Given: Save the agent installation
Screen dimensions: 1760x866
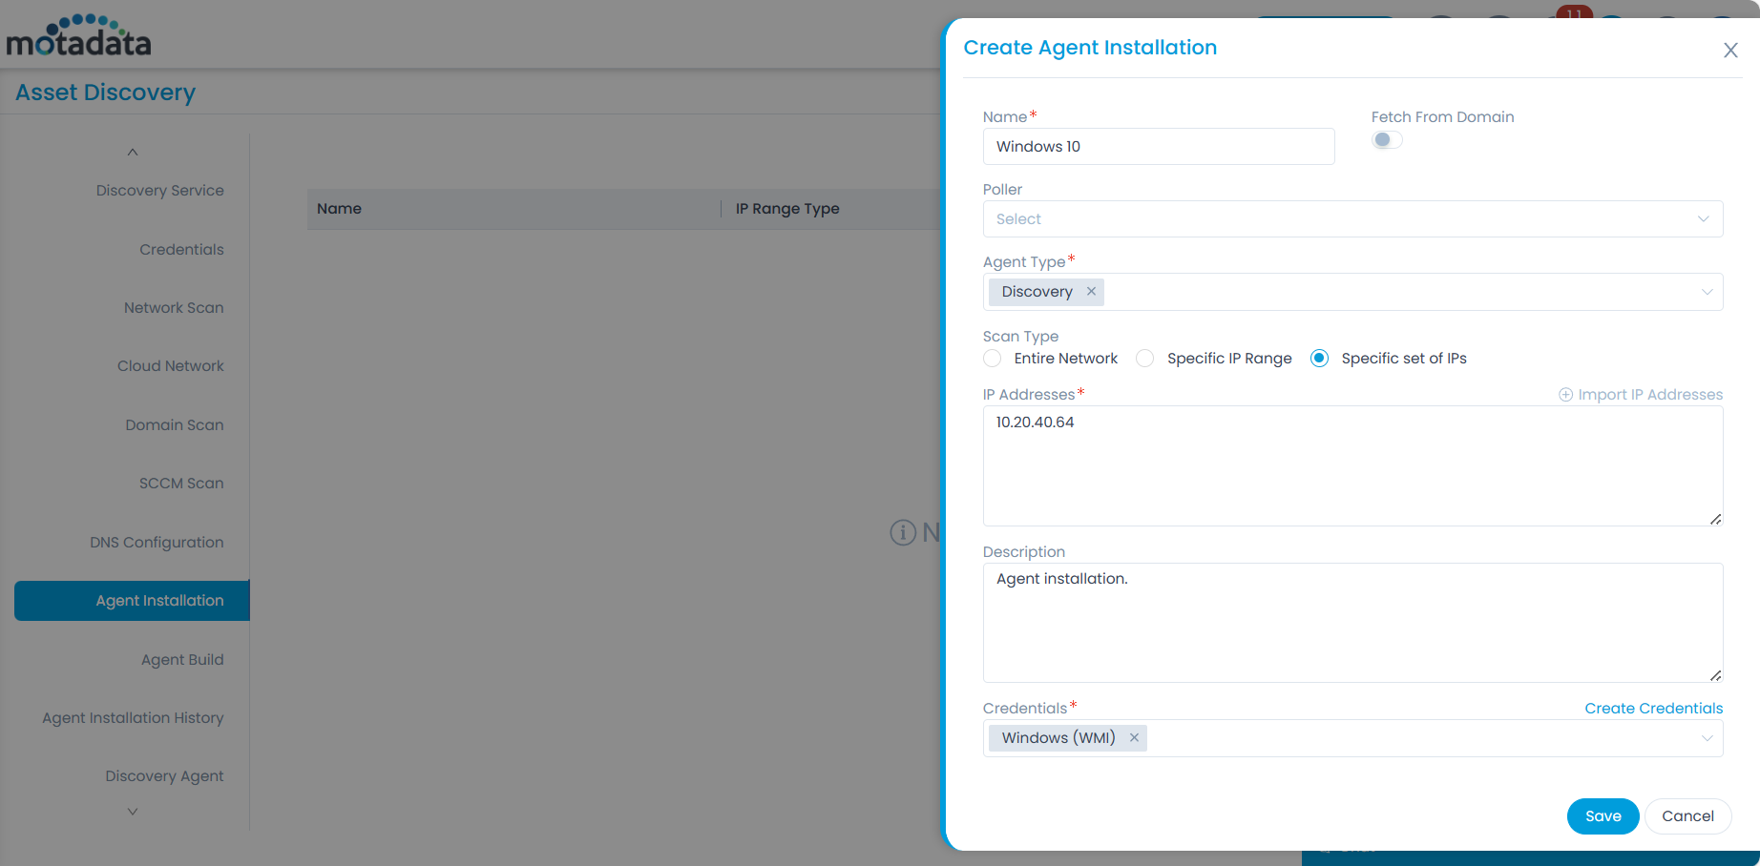Looking at the screenshot, I should pos(1603,816).
